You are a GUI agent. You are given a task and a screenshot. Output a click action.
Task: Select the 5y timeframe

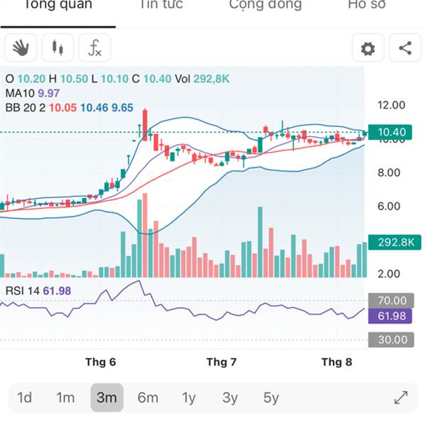[x=271, y=398]
